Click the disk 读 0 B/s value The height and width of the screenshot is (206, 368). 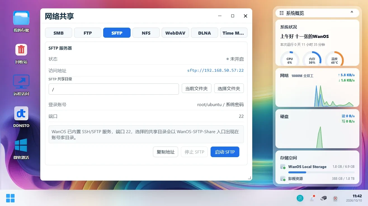348,116
